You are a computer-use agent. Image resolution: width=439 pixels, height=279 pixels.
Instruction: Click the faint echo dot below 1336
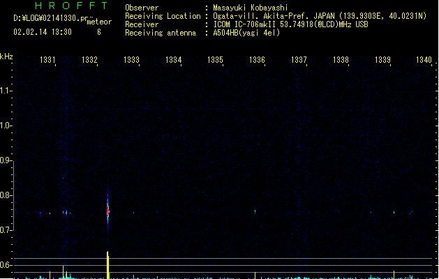255,211
